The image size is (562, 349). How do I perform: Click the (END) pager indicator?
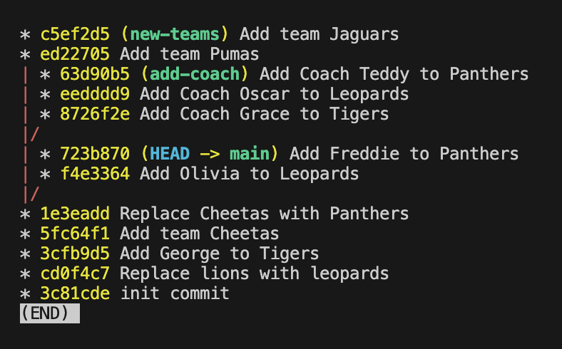click(x=50, y=313)
